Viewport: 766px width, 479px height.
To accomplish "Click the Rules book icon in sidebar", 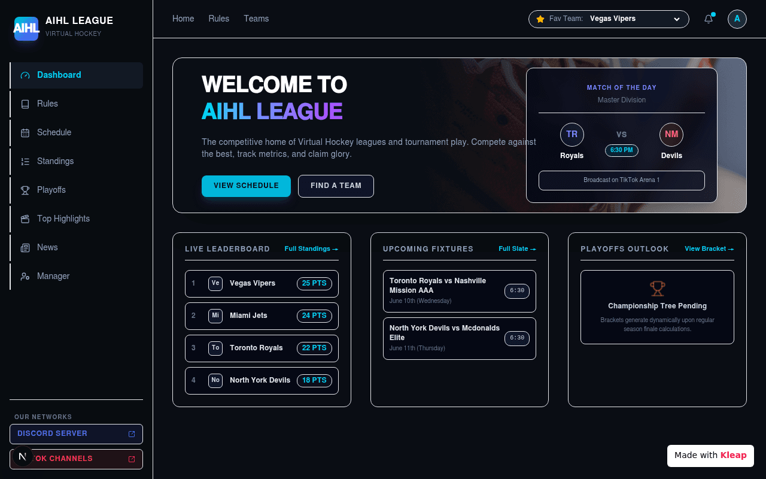I will (25, 104).
